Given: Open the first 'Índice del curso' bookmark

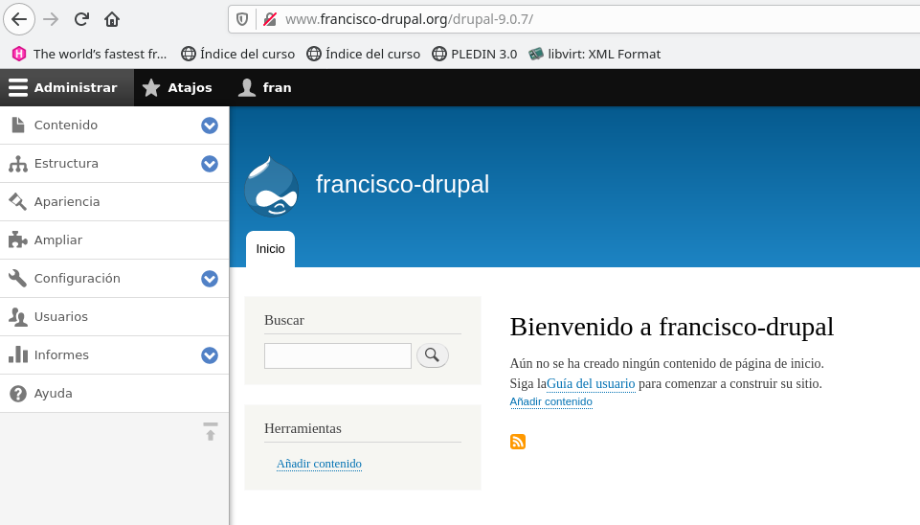Looking at the screenshot, I should point(237,54).
